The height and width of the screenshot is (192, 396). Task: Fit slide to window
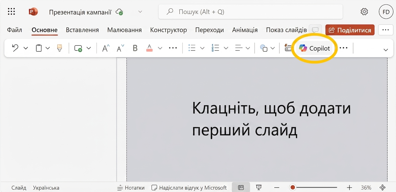(x=383, y=187)
